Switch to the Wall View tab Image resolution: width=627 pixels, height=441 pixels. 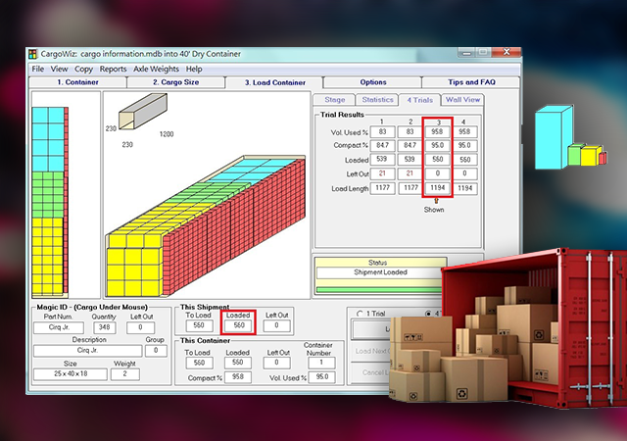click(462, 100)
